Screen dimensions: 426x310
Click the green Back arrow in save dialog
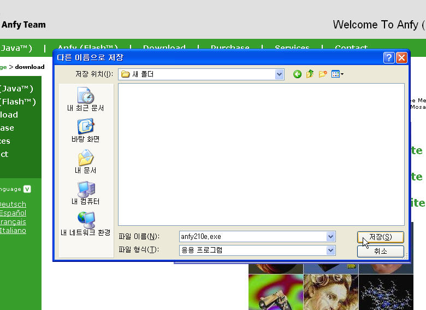tap(297, 74)
